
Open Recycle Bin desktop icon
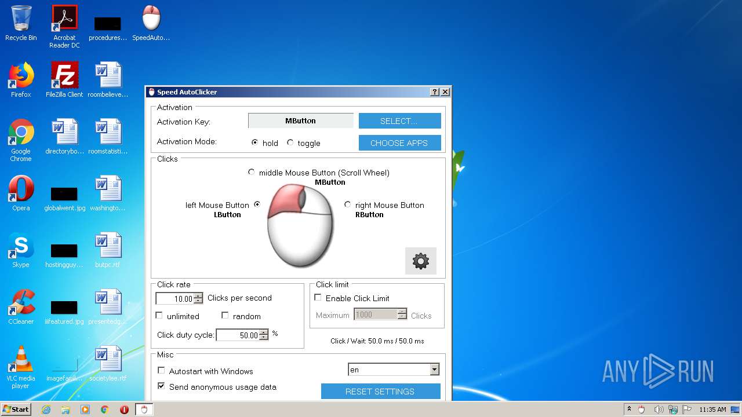point(21,23)
